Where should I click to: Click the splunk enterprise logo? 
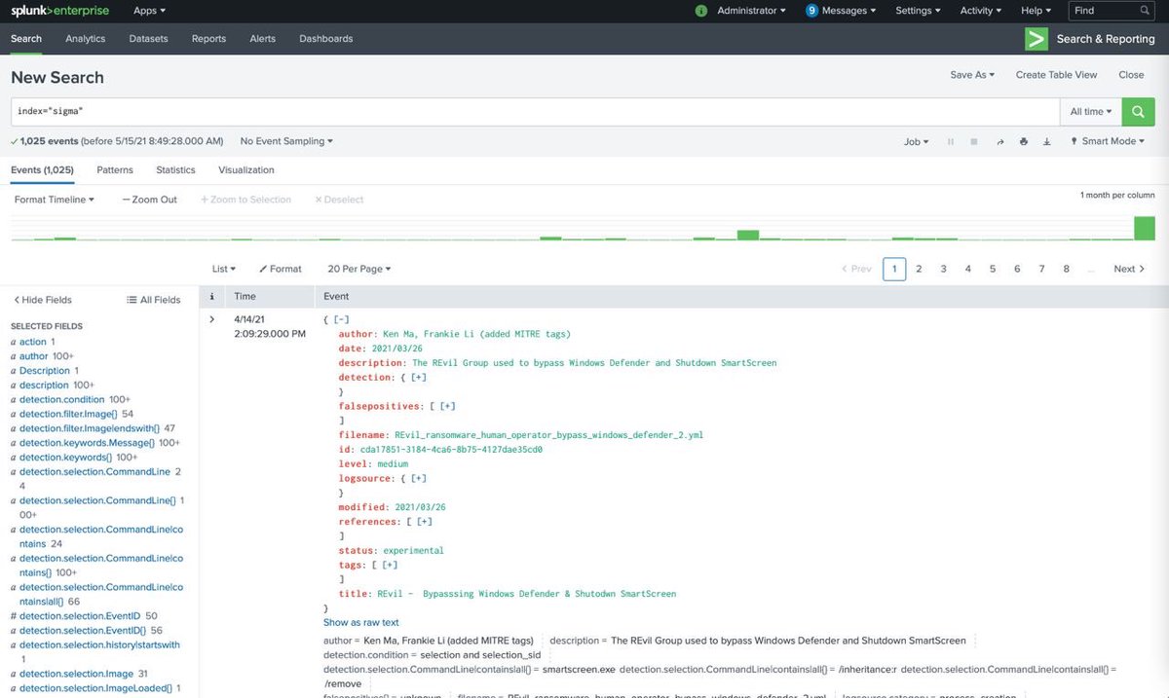click(58, 10)
